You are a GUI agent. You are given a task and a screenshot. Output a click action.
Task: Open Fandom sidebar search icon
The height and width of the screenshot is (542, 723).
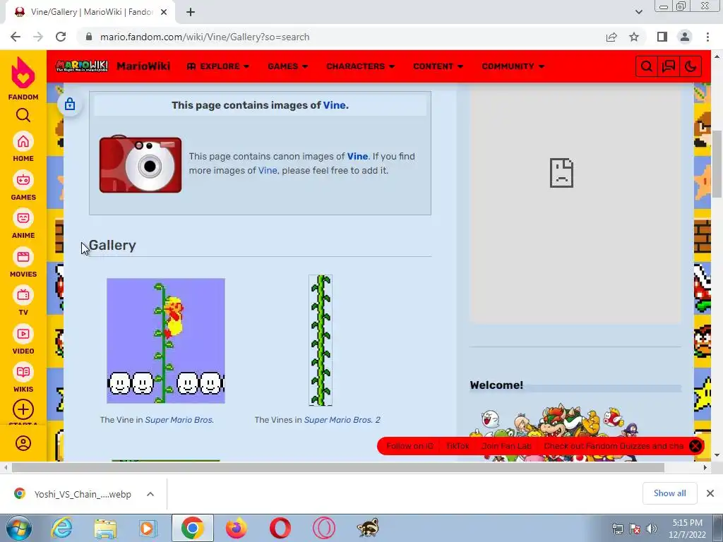click(23, 115)
